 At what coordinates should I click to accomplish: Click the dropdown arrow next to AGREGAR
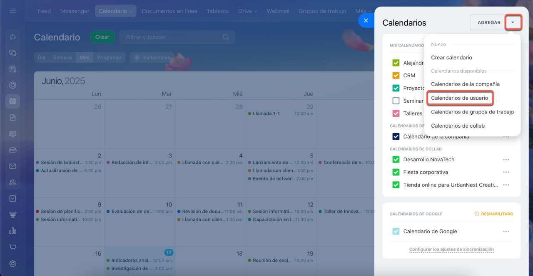tap(513, 22)
